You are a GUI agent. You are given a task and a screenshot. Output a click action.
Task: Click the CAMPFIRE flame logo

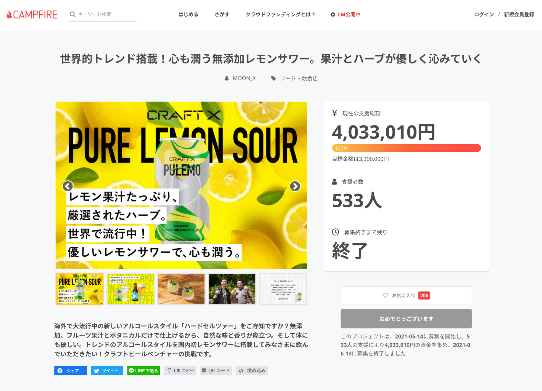(32, 15)
